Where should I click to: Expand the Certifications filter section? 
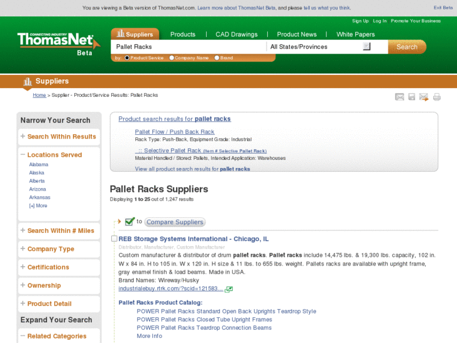pyautogui.click(x=48, y=267)
